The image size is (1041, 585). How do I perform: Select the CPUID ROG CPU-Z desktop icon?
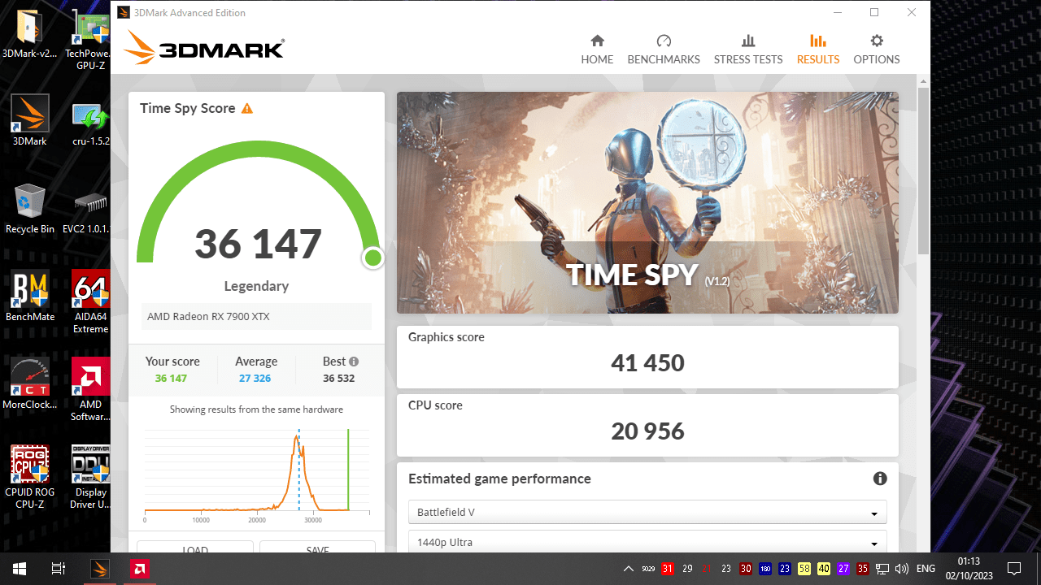click(30, 478)
